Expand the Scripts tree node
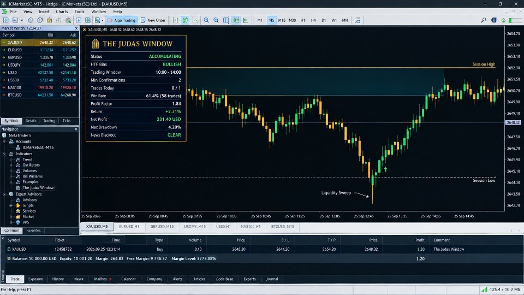Screen dimensions: 524x295 (11, 205)
